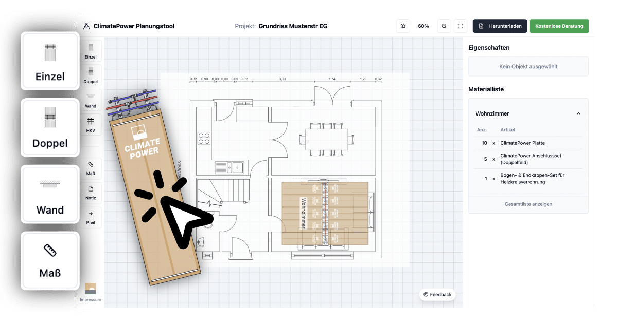Viewport: 618px width, 324px height.
Task: Click the large Doppel card on left
Action: pos(50,128)
